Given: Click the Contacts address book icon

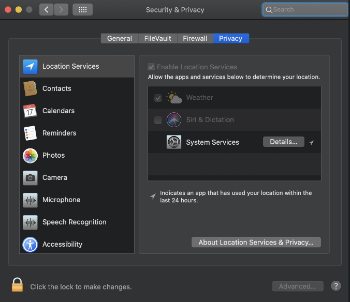Looking at the screenshot, I should click(30, 88).
